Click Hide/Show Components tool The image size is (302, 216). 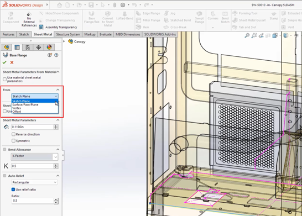click(60, 13)
